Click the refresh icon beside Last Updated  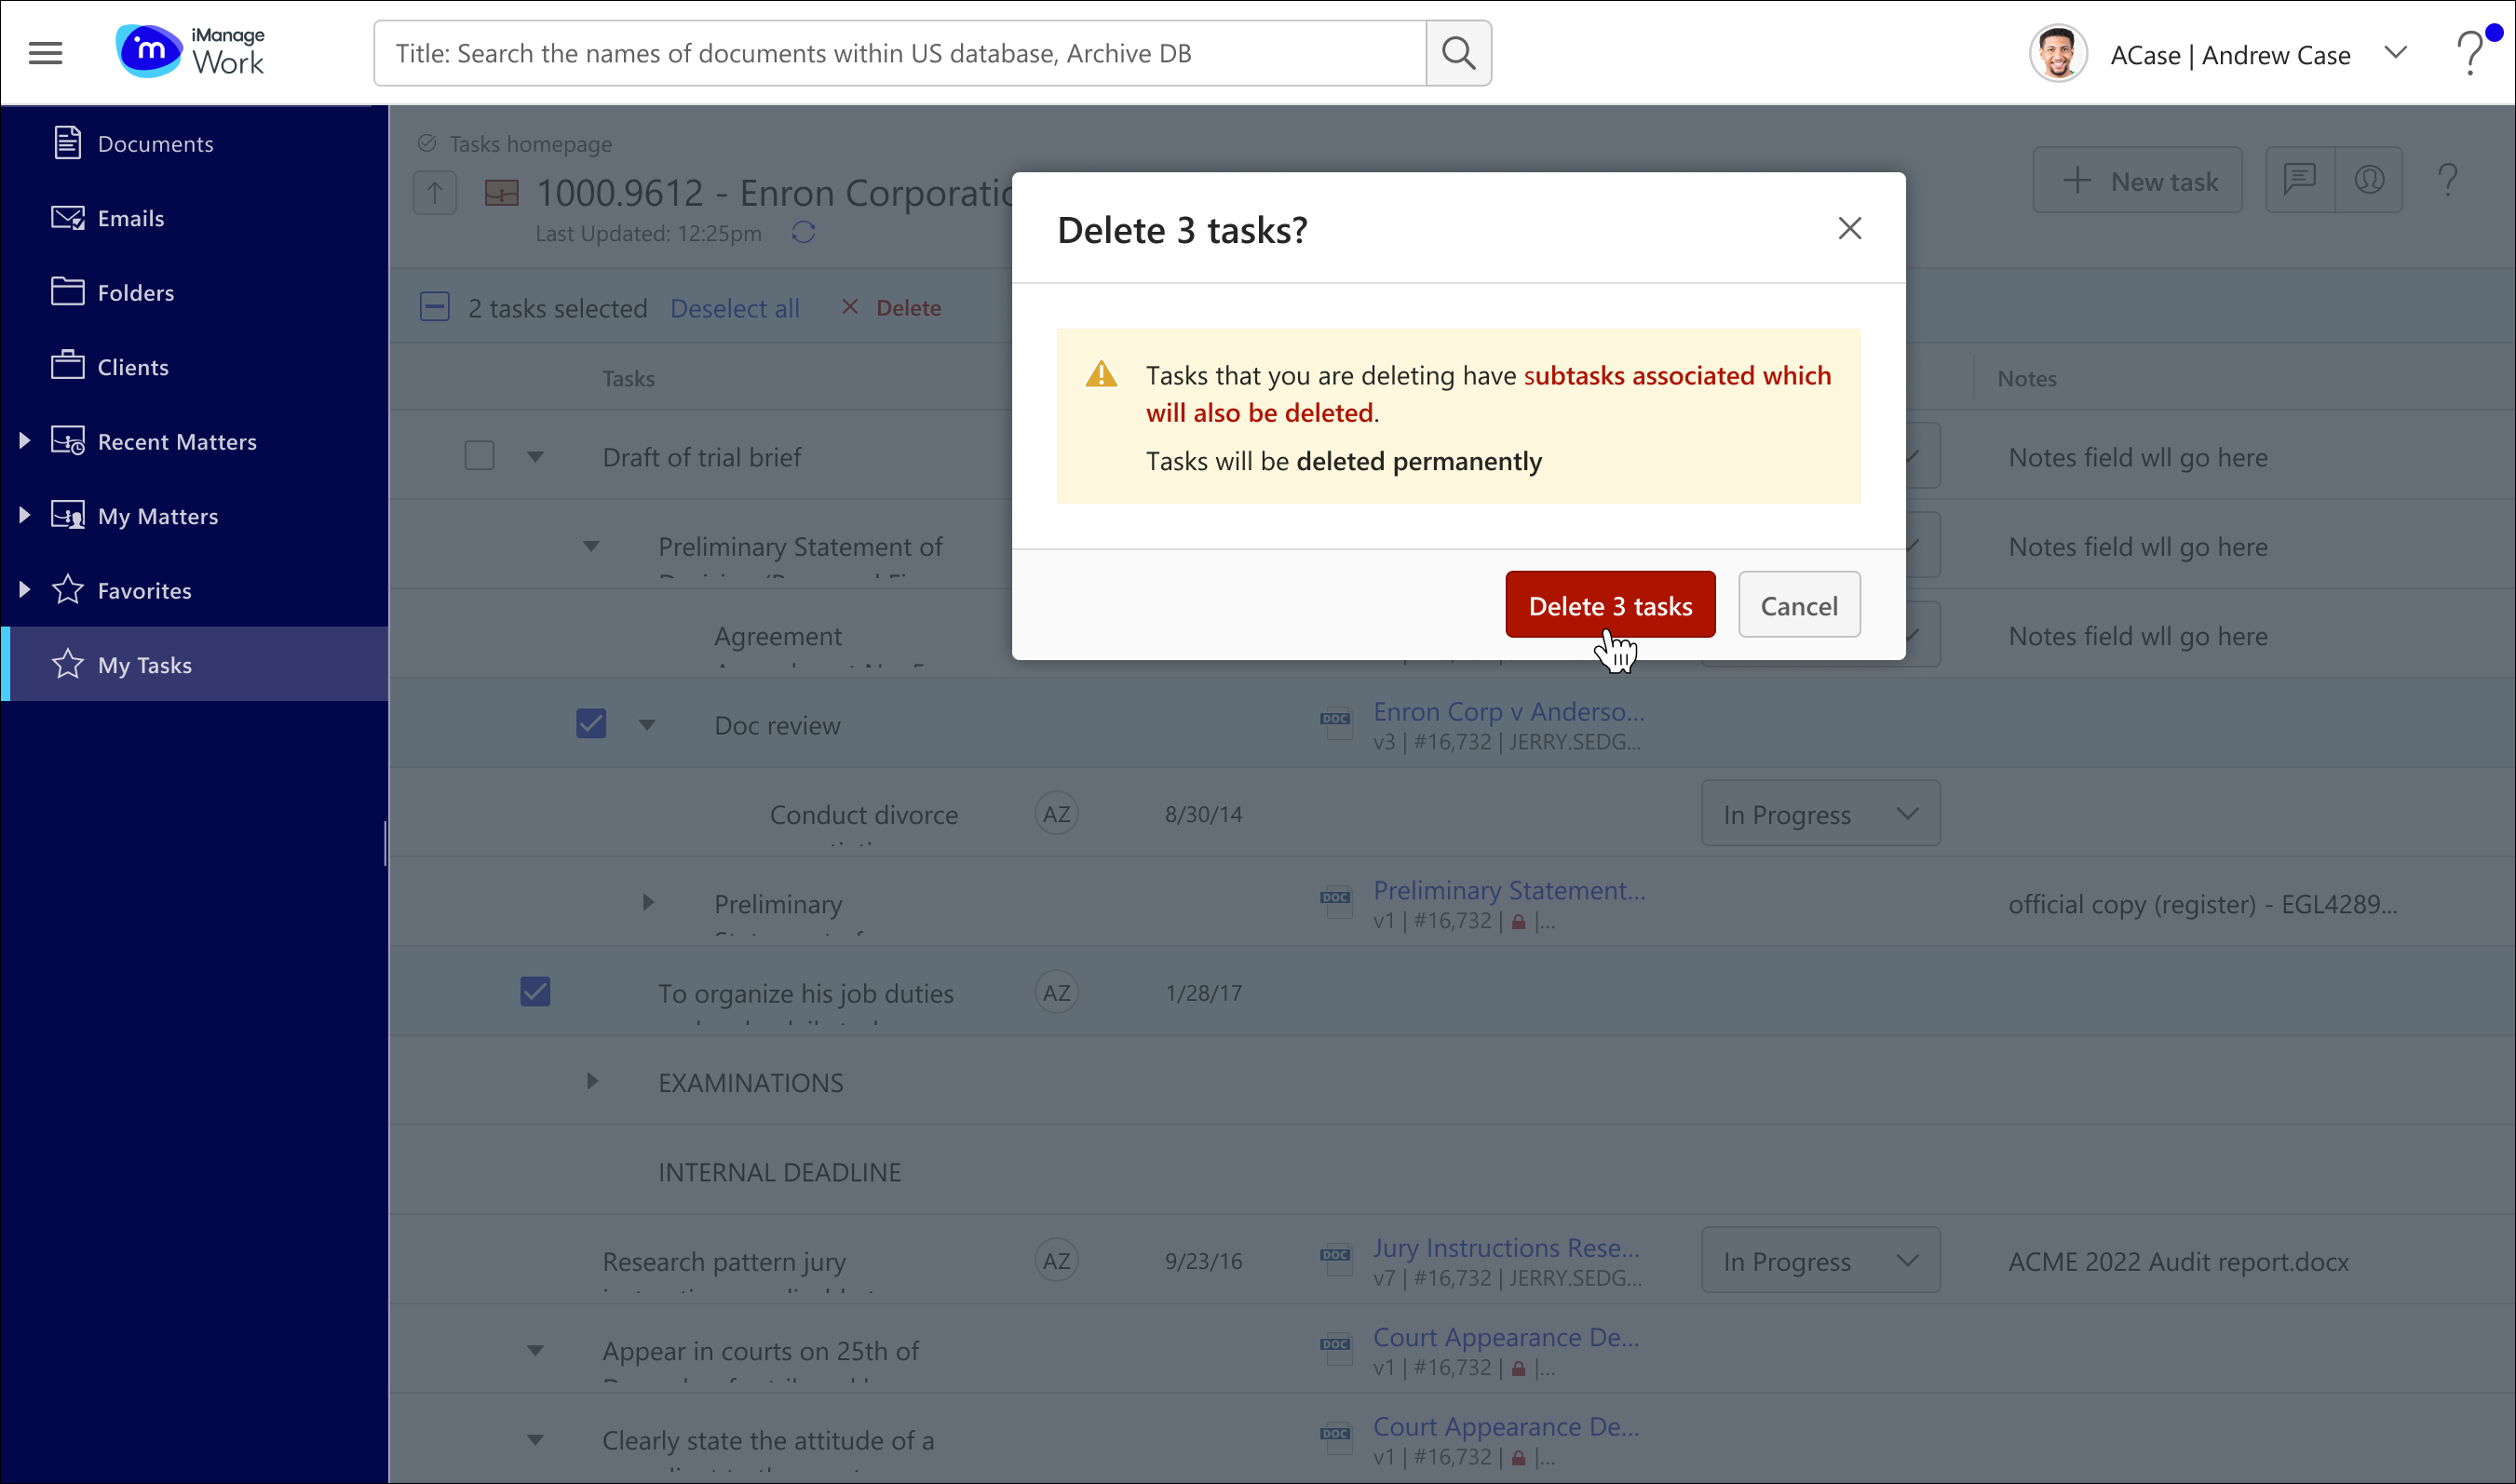(803, 233)
